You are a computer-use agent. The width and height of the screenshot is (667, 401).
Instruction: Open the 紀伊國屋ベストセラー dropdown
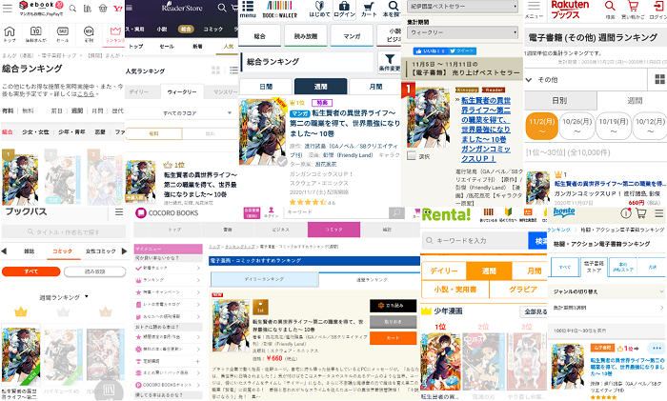(x=462, y=7)
